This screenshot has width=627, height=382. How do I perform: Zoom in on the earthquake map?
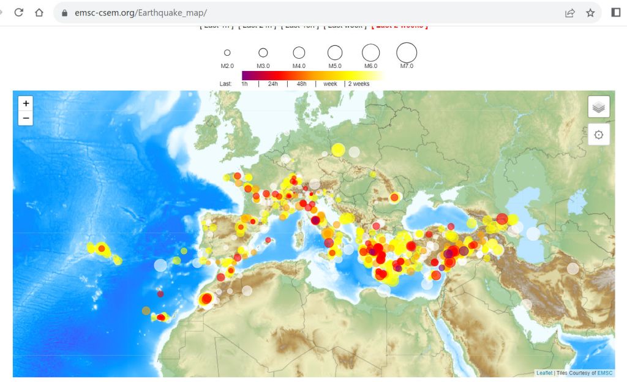(x=26, y=103)
